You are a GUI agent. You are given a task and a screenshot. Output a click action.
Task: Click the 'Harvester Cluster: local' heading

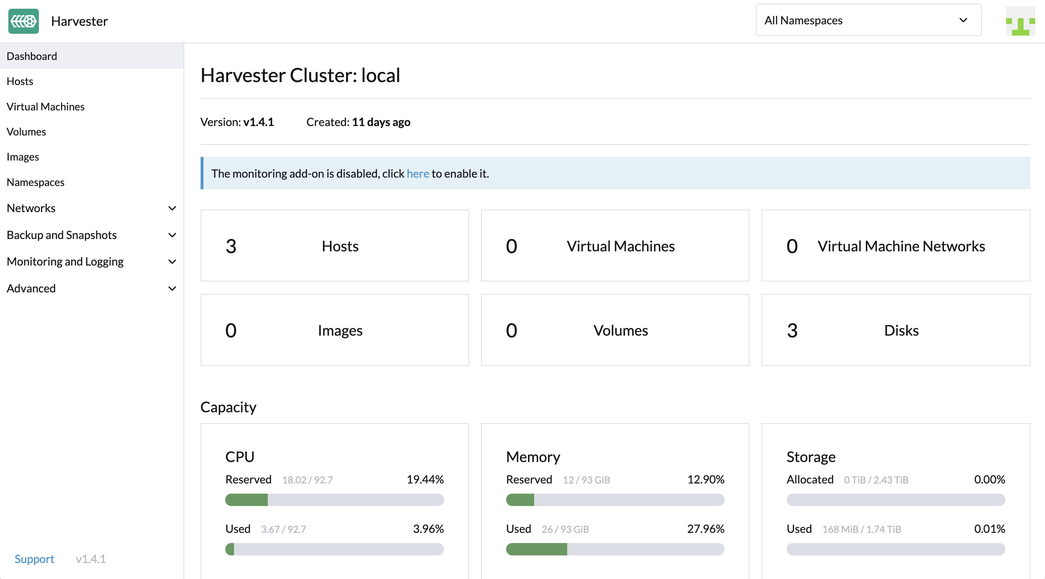(300, 76)
